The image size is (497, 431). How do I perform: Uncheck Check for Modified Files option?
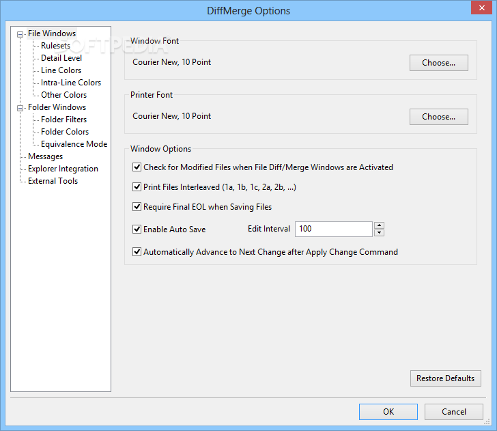137,167
